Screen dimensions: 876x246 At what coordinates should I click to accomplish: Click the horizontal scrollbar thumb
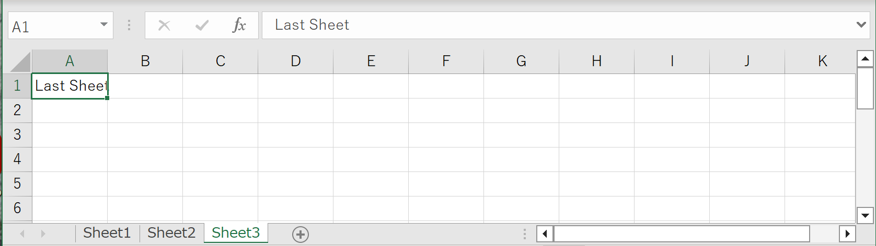coord(682,233)
